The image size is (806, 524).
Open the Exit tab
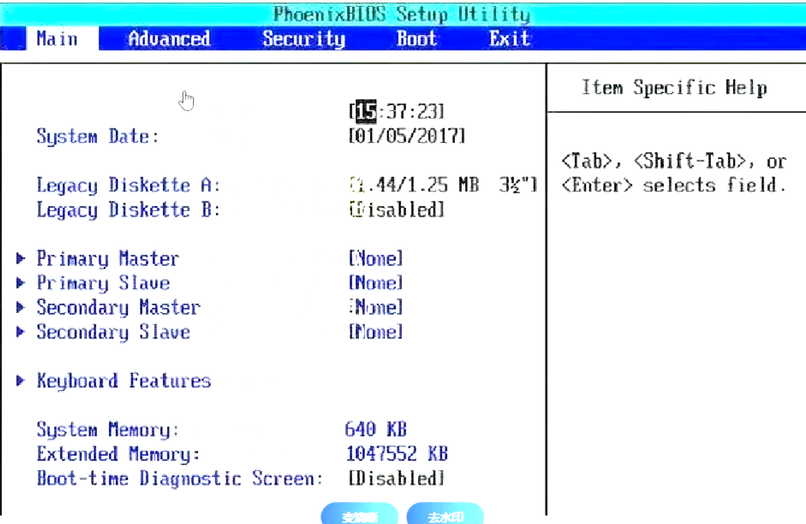509,38
